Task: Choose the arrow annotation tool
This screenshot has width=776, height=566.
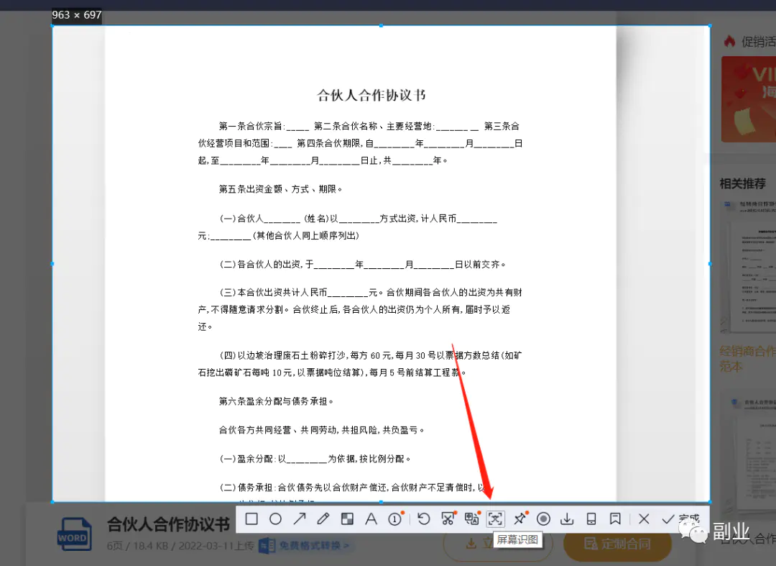Action: pyautogui.click(x=300, y=519)
